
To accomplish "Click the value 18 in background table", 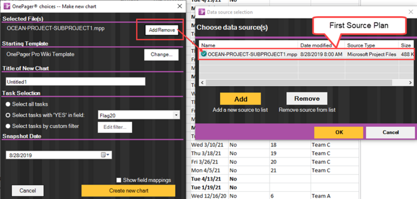I will point(274,145).
